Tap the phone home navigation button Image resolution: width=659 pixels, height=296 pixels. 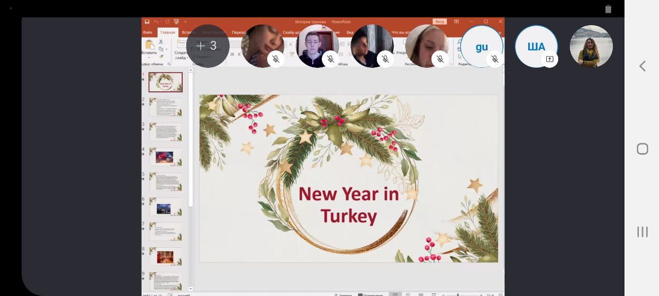pos(642,149)
